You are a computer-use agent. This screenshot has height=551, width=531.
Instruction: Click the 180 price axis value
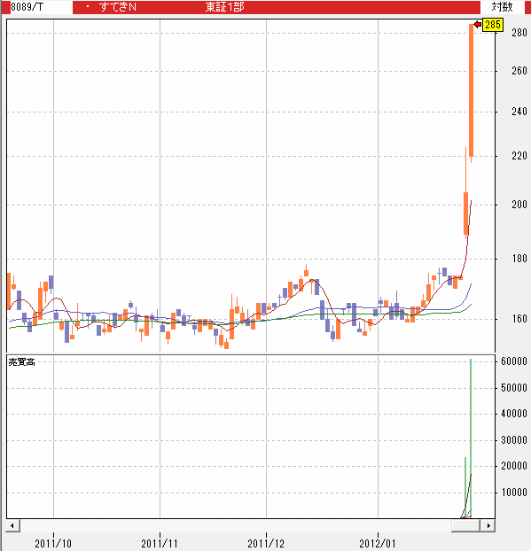coord(519,259)
